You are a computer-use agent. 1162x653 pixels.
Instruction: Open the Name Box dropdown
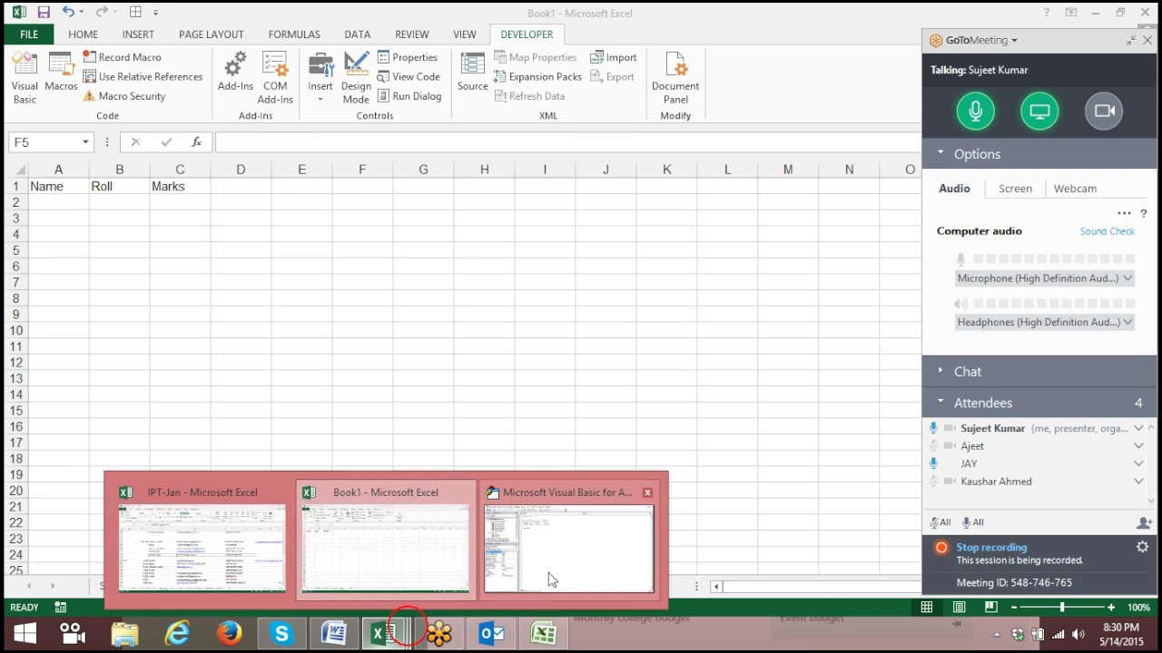(85, 142)
